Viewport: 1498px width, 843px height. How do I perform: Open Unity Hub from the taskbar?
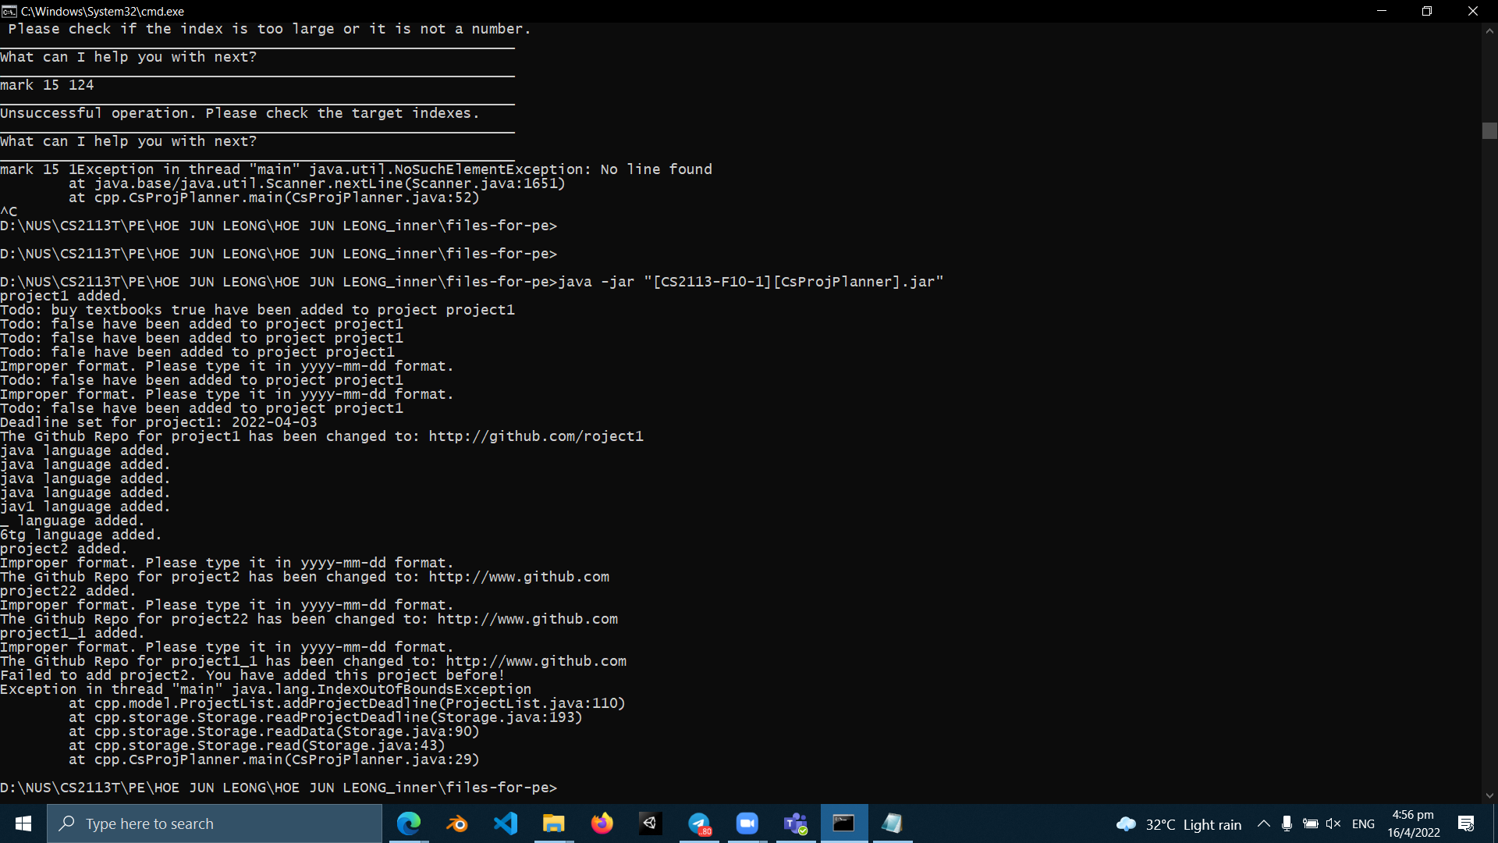650,823
